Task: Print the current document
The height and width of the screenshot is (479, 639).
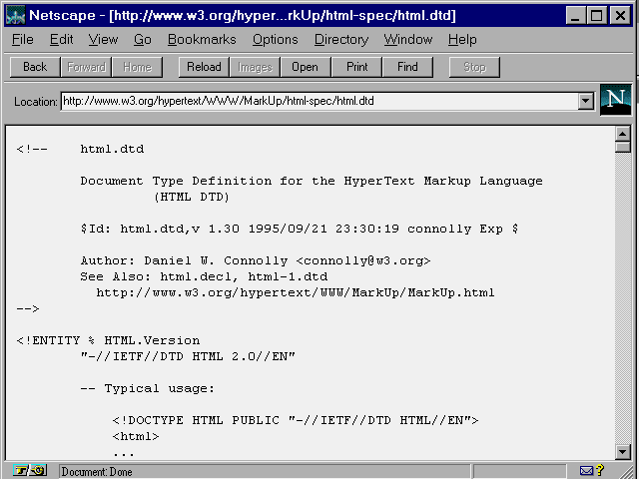Action: 356,67
